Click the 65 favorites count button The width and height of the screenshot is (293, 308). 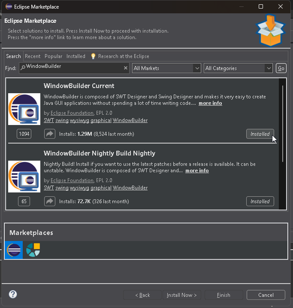(x=24, y=201)
